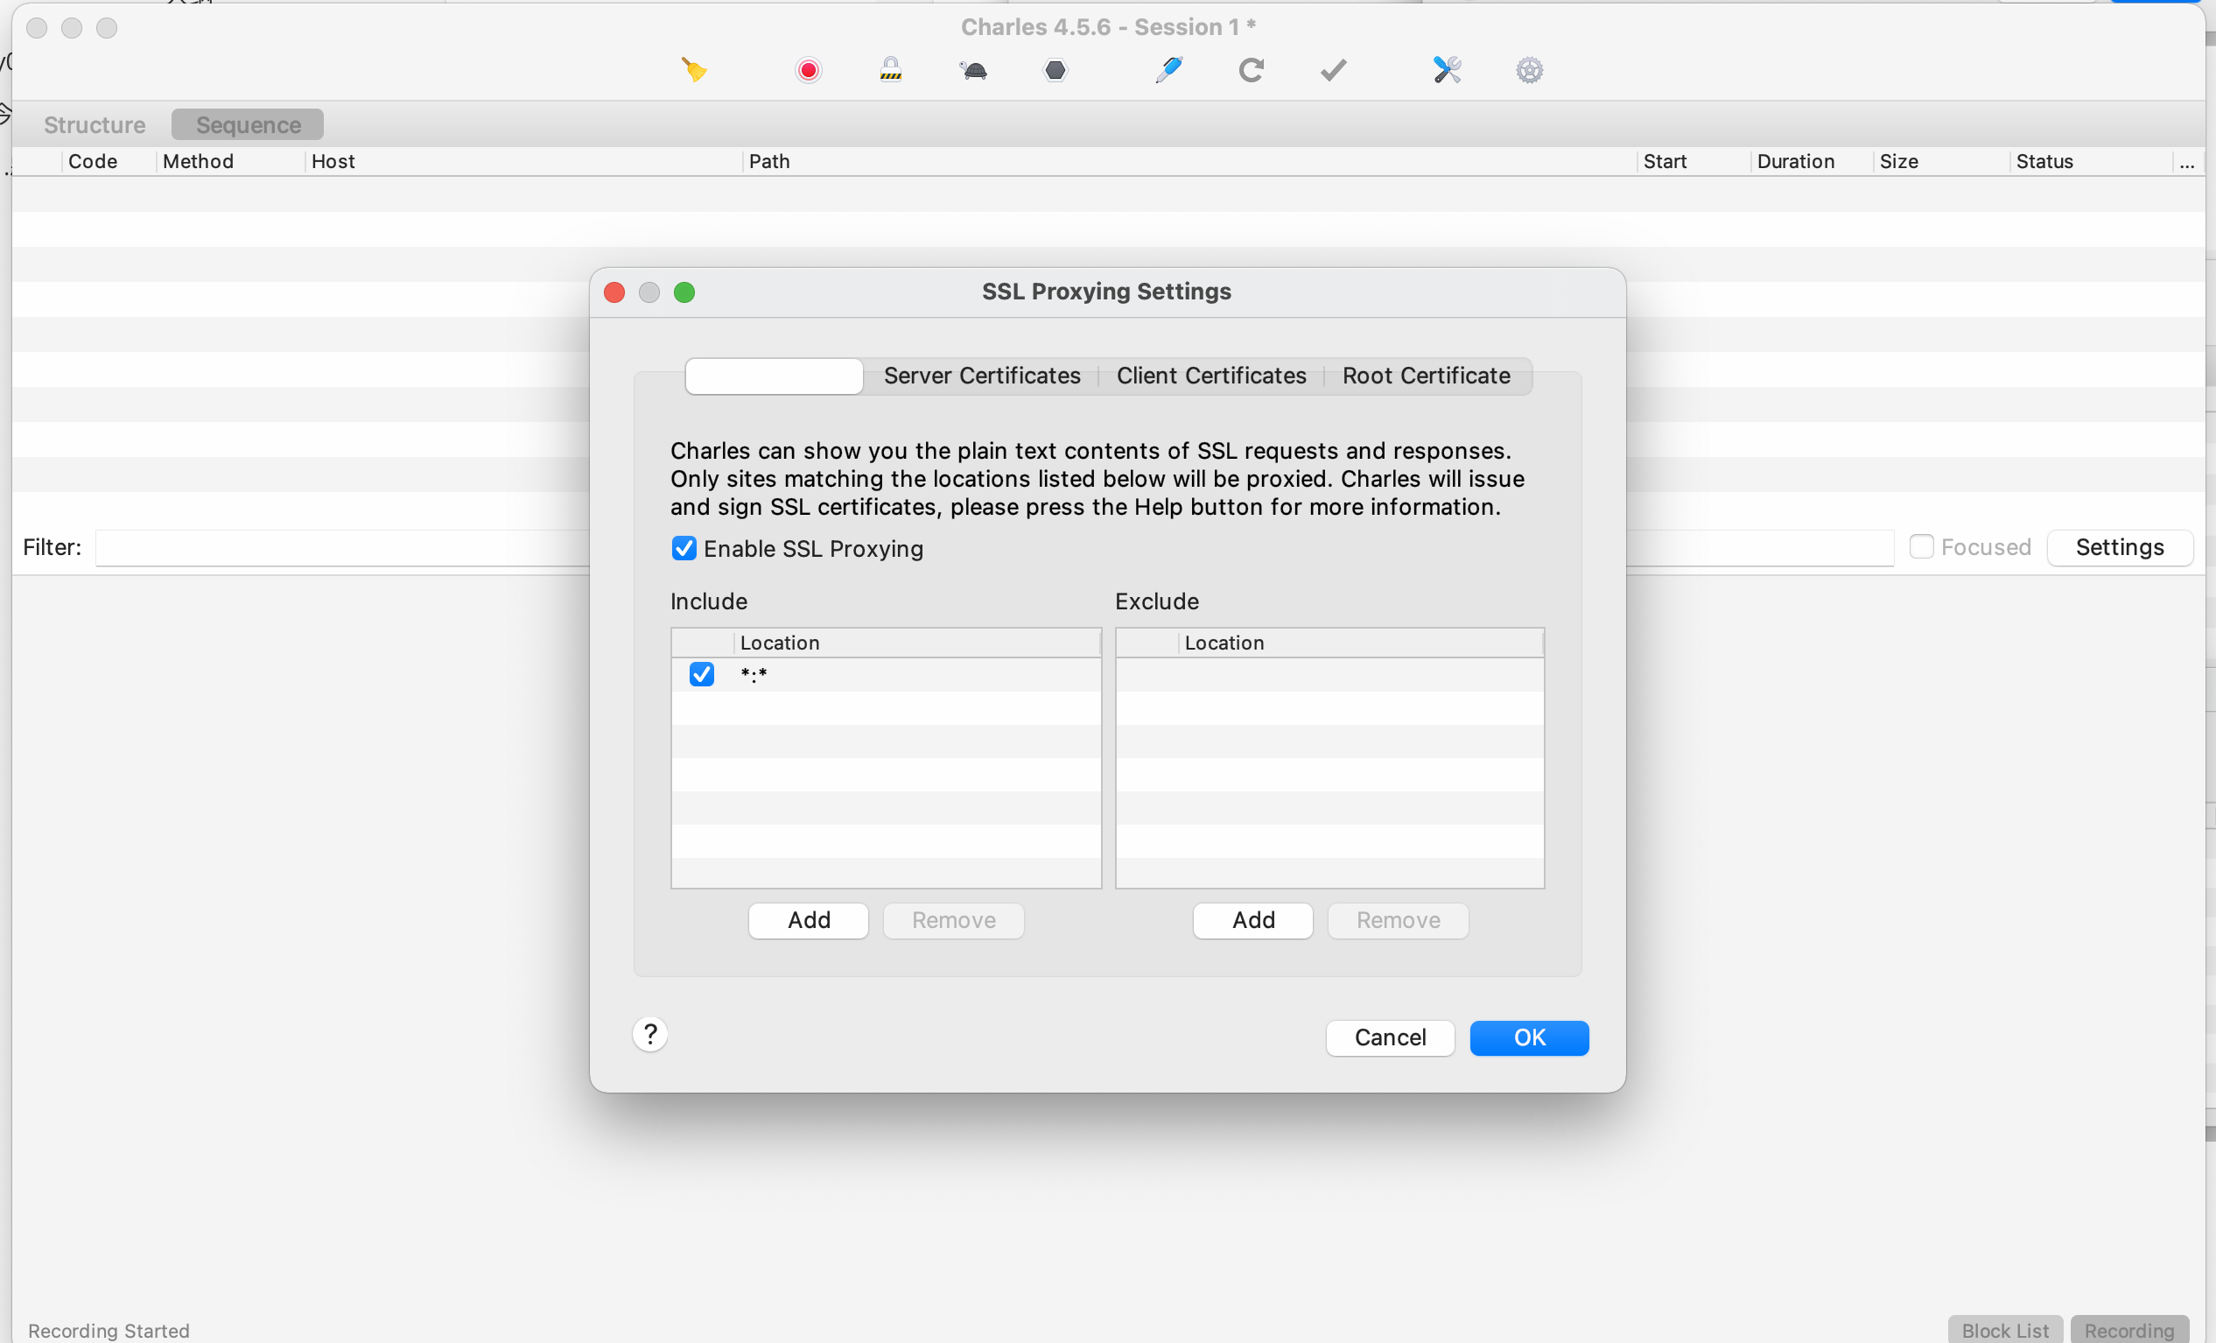The height and width of the screenshot is (1343, 2216).
Task: Uncheck Enable SSL Proxying
Action: coord(684,549)
